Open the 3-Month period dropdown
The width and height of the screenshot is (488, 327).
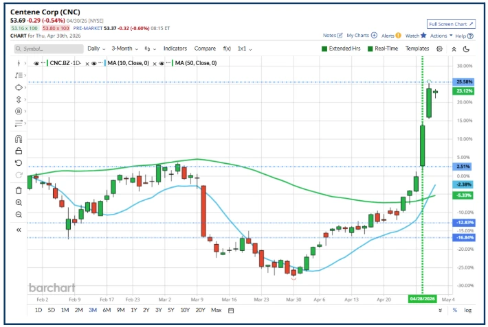(125, 49)
